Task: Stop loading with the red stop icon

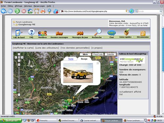Action: [x=24, y=11]
